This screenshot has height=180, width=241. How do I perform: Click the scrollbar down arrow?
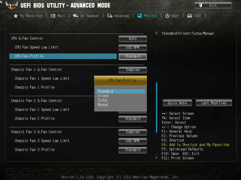pyautogui.click(x=156, y=158)
